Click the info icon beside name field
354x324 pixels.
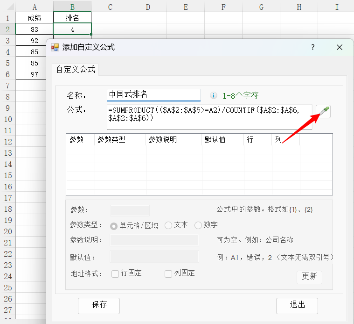[x=213, y=95]
